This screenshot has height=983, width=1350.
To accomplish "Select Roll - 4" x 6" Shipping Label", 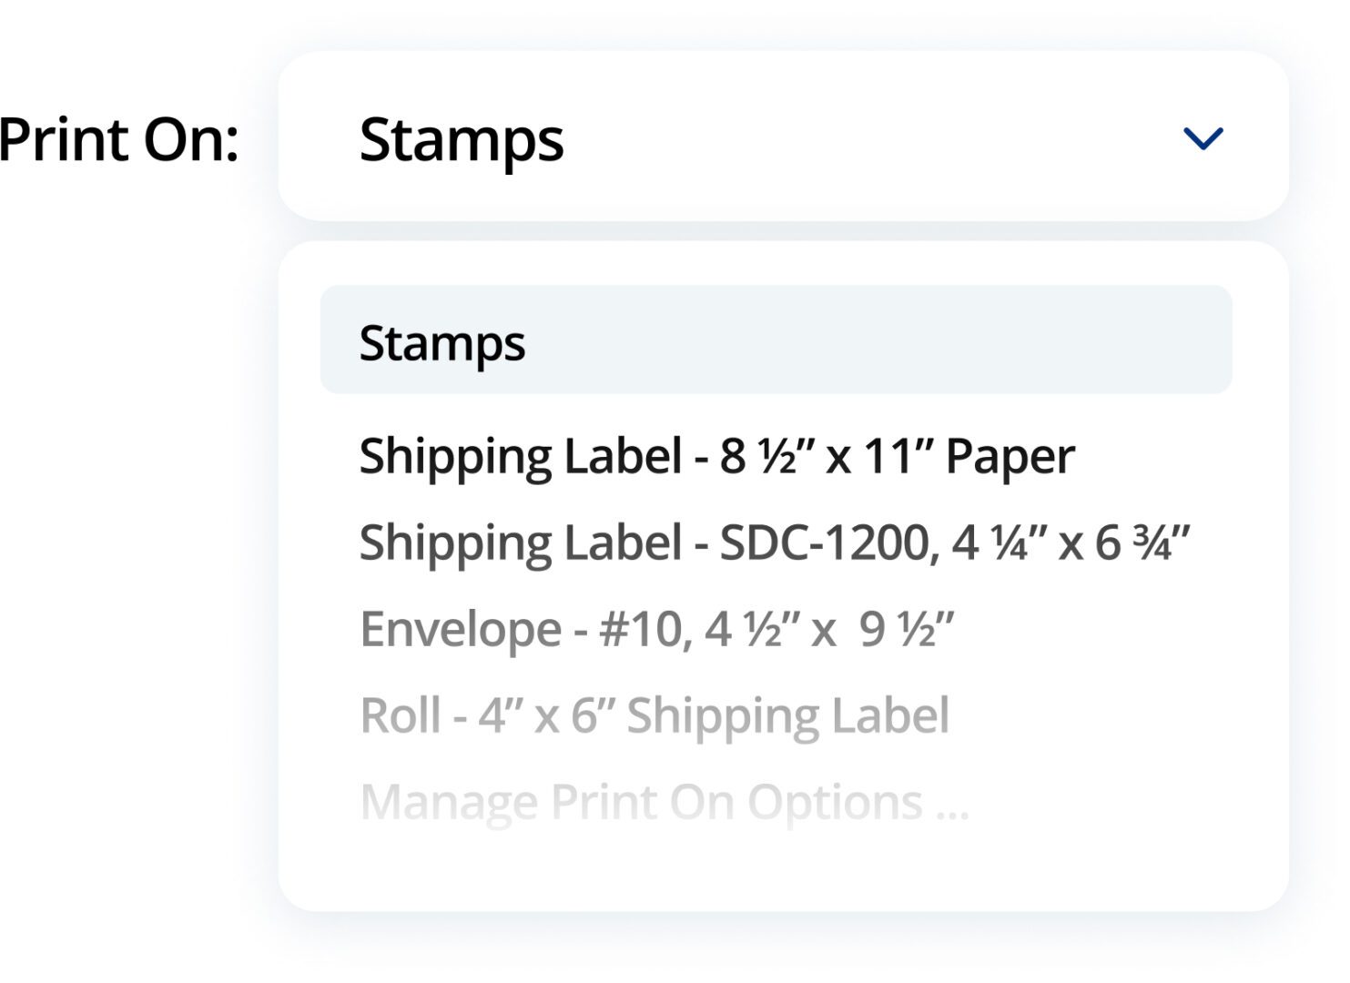I will [x=657, y=715].
